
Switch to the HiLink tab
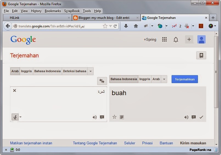click(37, 18)
